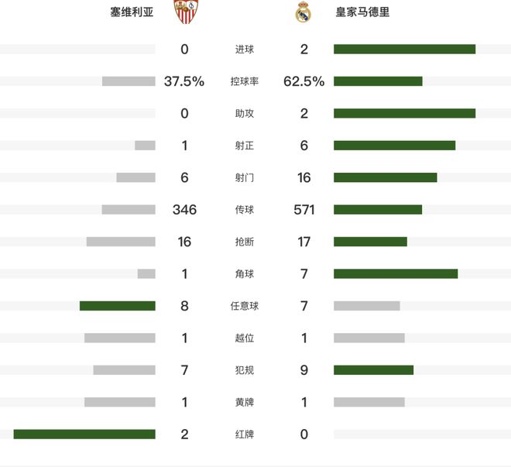
Task: Click the Real Madrid club crest
Action: click(304, 12)
